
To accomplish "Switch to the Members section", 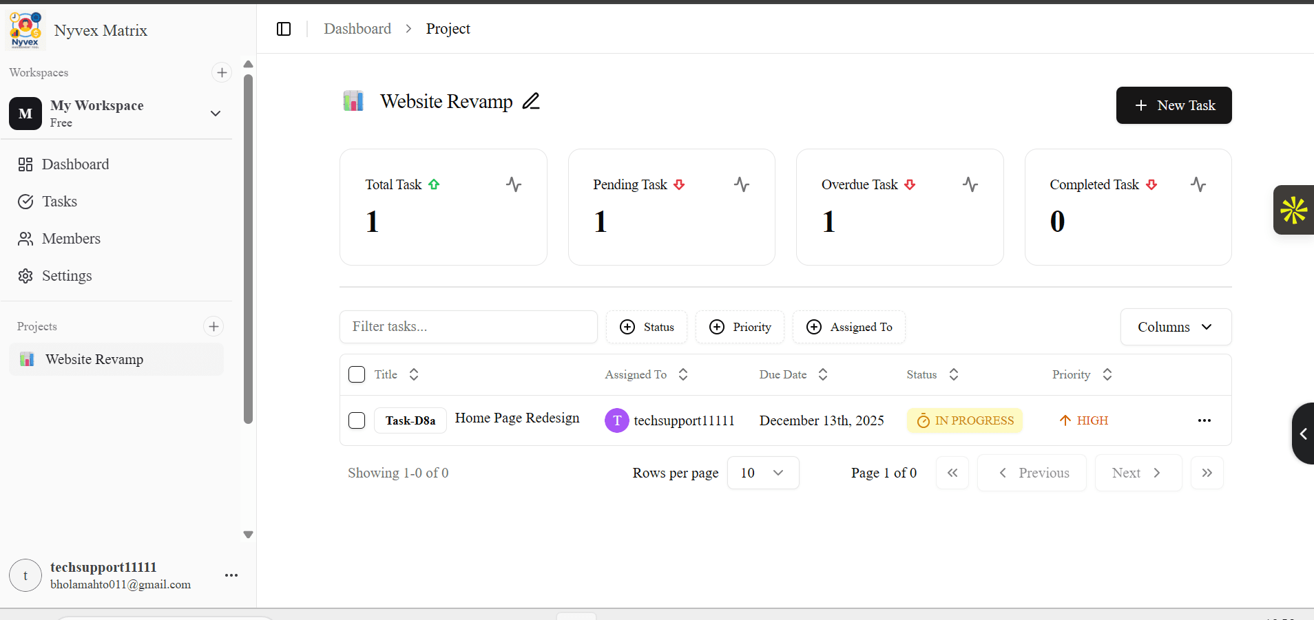I will pos(71,239).
